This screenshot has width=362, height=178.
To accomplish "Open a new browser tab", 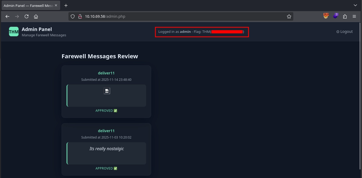I will [x=66, y=5].
